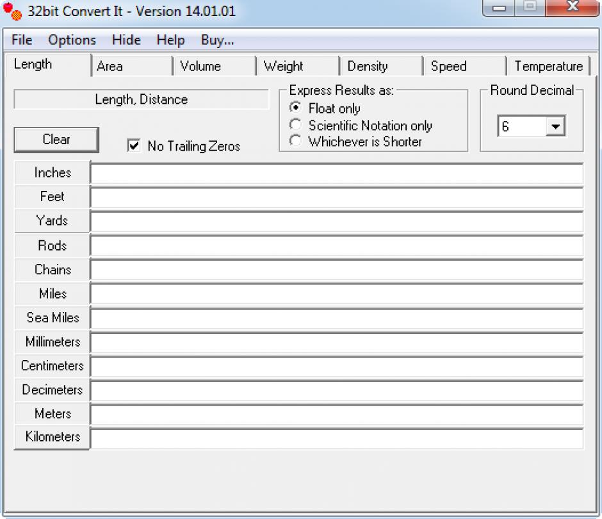Image resolution: width=602 pixels, height=519 pixels.
Task: Click the Length, Distance header text
Action: coord(142,100)
